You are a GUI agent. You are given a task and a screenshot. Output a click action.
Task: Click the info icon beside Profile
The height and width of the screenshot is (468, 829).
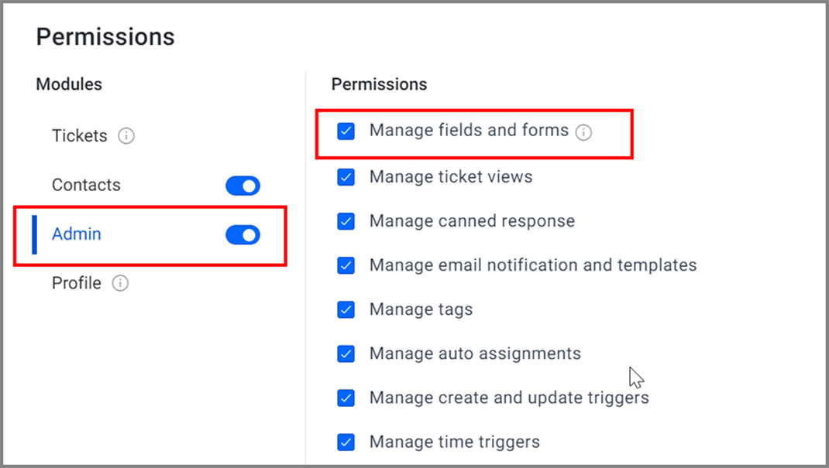pos(120,283)
